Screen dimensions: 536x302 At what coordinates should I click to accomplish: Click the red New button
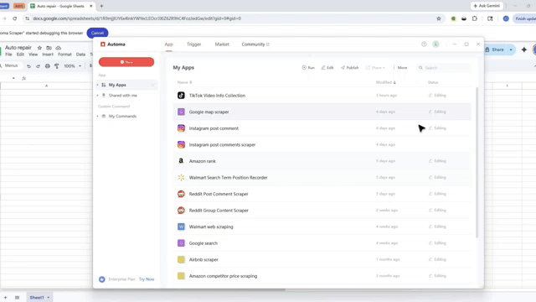coord(126,62)
